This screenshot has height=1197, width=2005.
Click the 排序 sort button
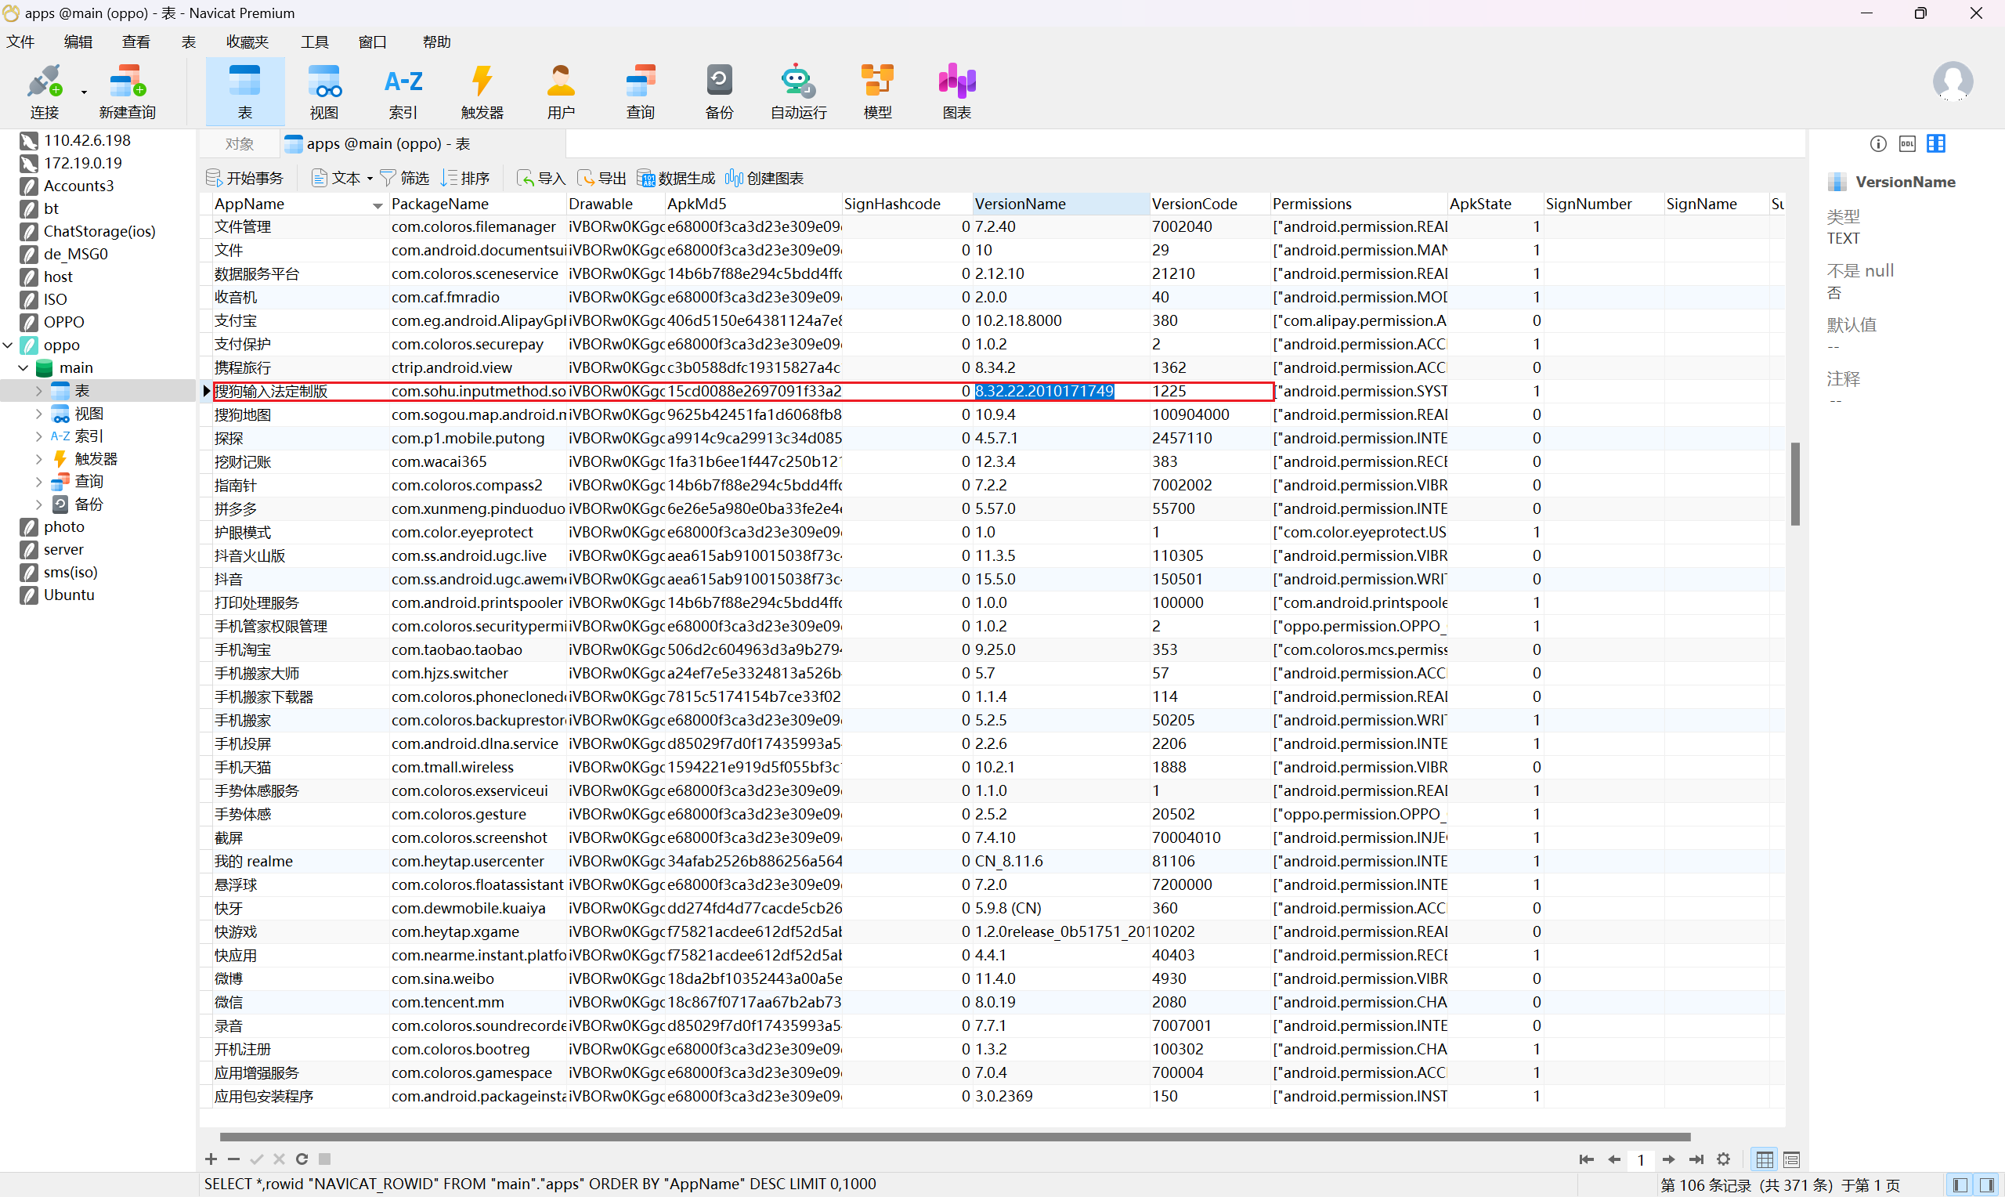465,178
